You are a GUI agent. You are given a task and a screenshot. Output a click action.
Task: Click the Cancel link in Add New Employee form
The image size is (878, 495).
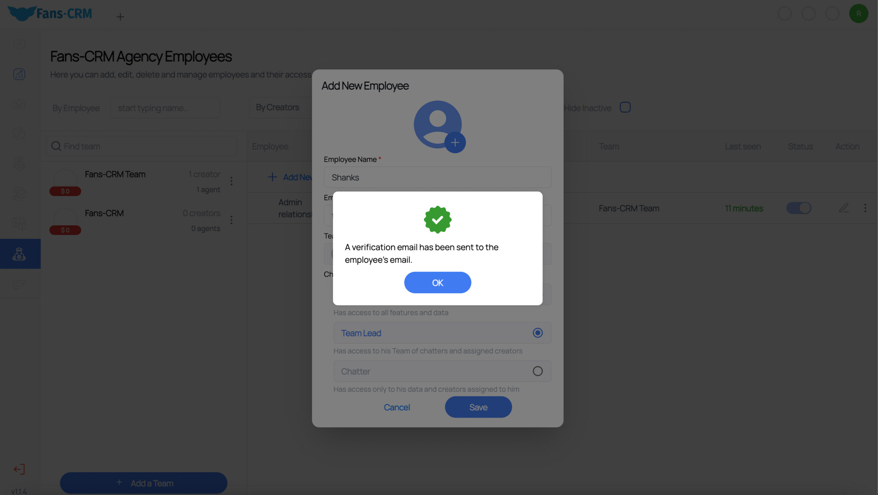coord(397,407)
